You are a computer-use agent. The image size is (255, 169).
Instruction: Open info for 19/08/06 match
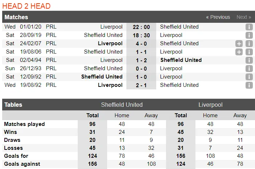pos(249,52)
